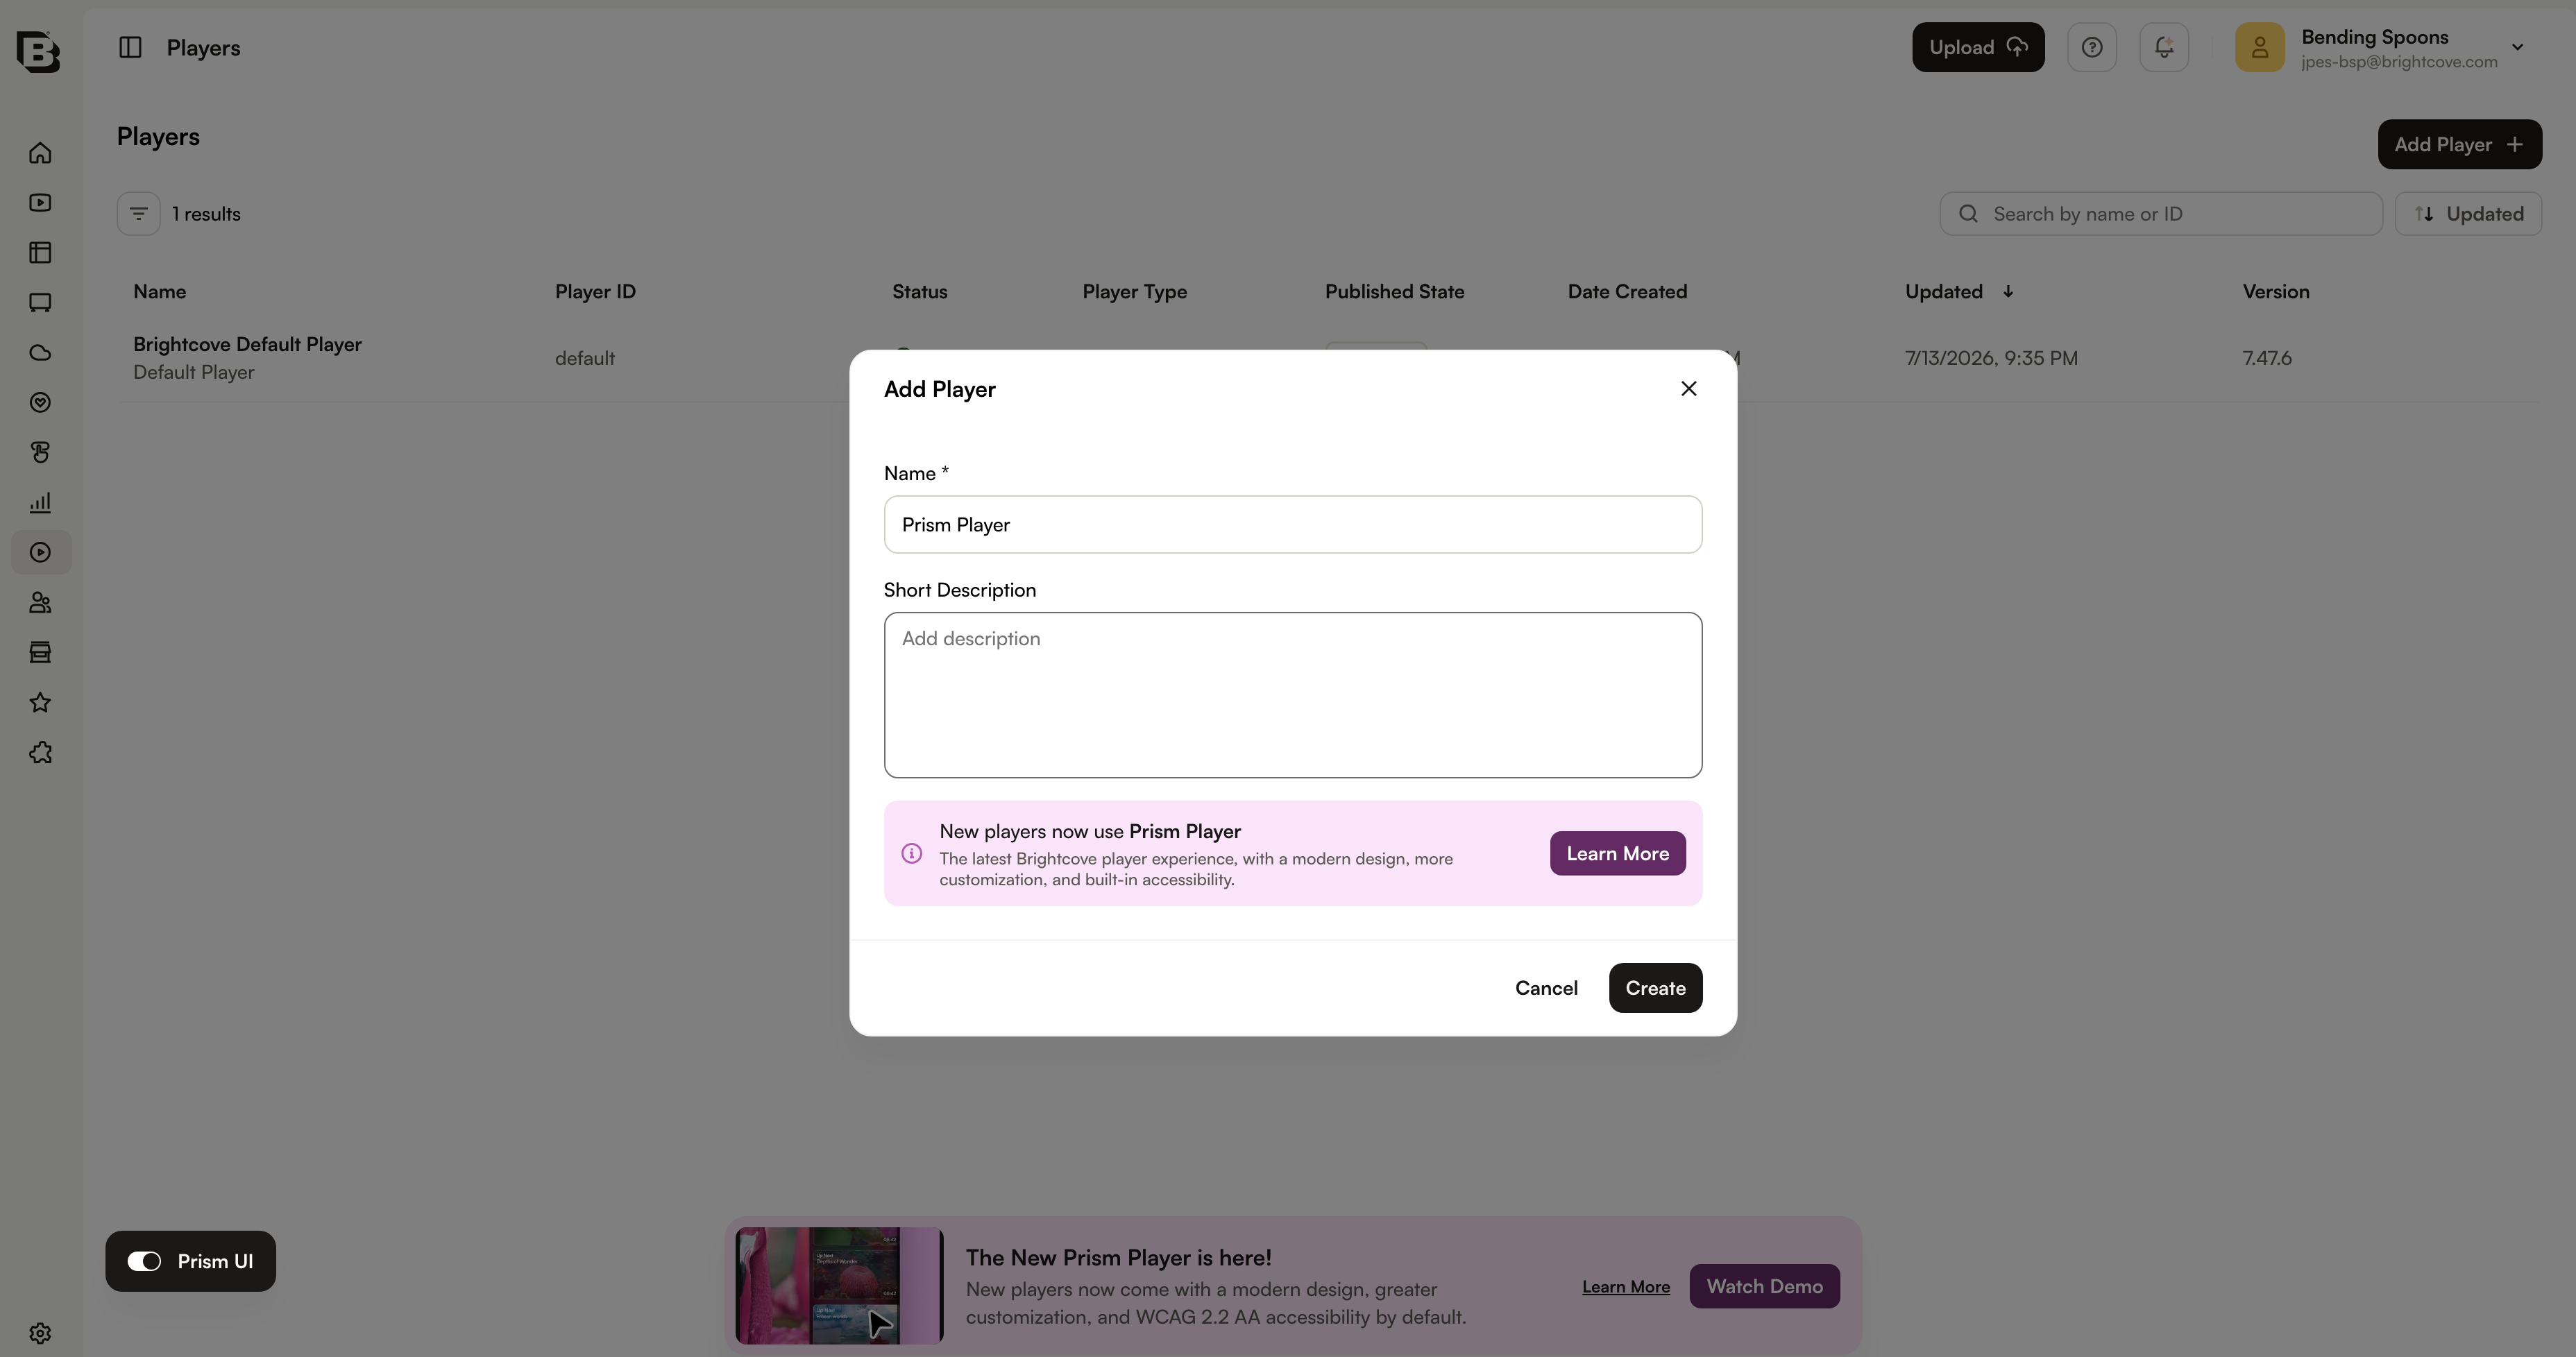Open the help question-mark icon
2576x1357 pixels.
(2092, 47)
